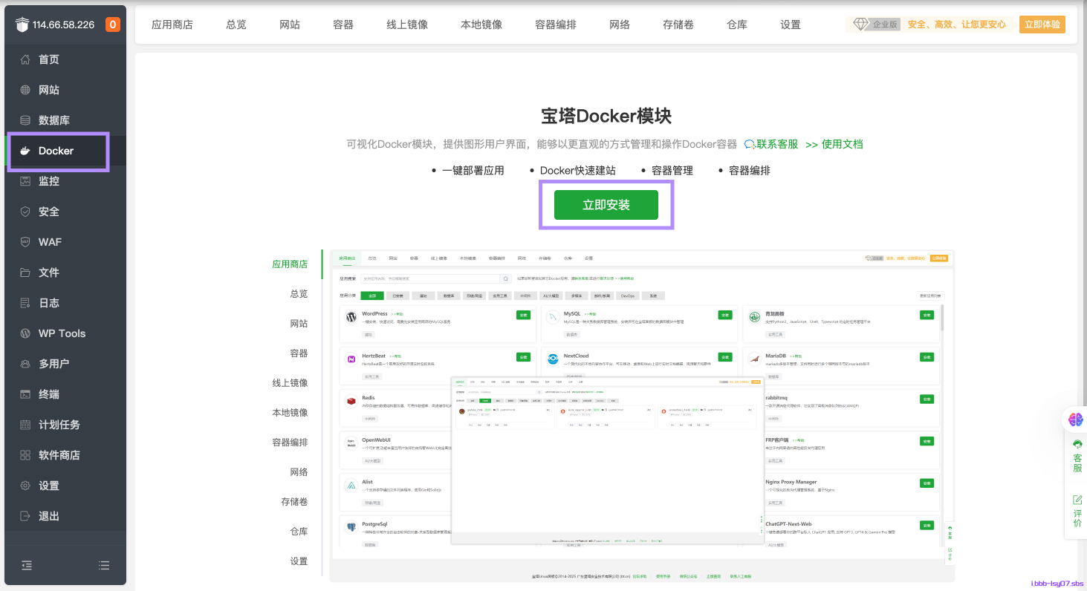Screen dimensions: 1087x591
Task: Switch to 总览 tab in top bar
Action: [236, 25]
